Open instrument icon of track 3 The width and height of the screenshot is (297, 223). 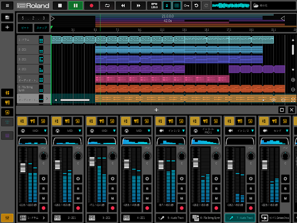coord(41,59)
